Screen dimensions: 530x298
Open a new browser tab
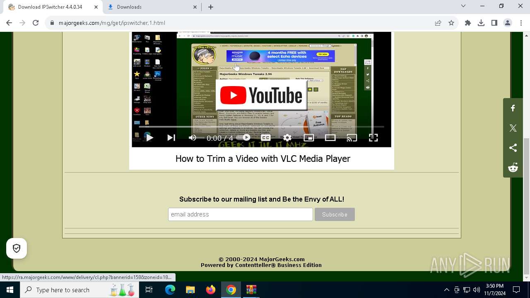tap(211, 7)
